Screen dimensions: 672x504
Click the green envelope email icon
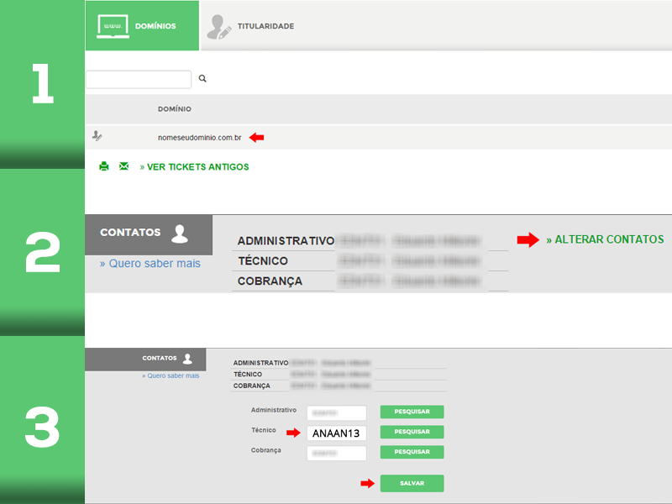[x=123, y=166]
